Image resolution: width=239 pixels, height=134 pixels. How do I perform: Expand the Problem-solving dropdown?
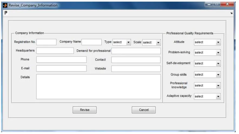click(x=207, y=52)
